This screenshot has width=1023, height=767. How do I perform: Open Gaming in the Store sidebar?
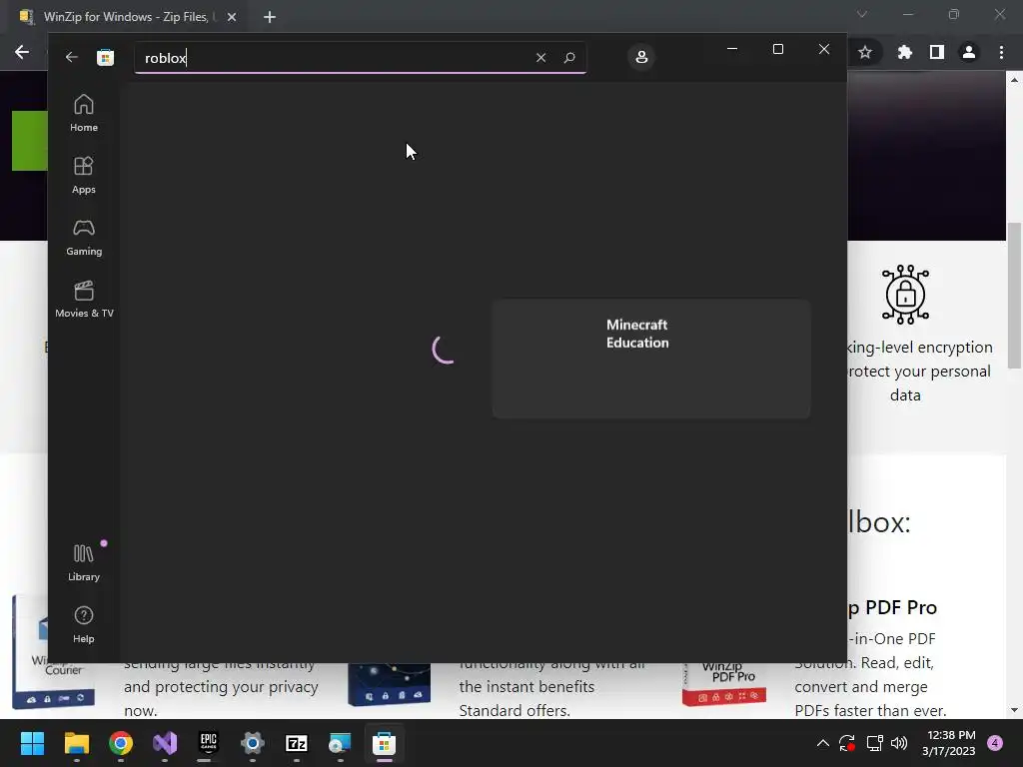click(84, 237)
